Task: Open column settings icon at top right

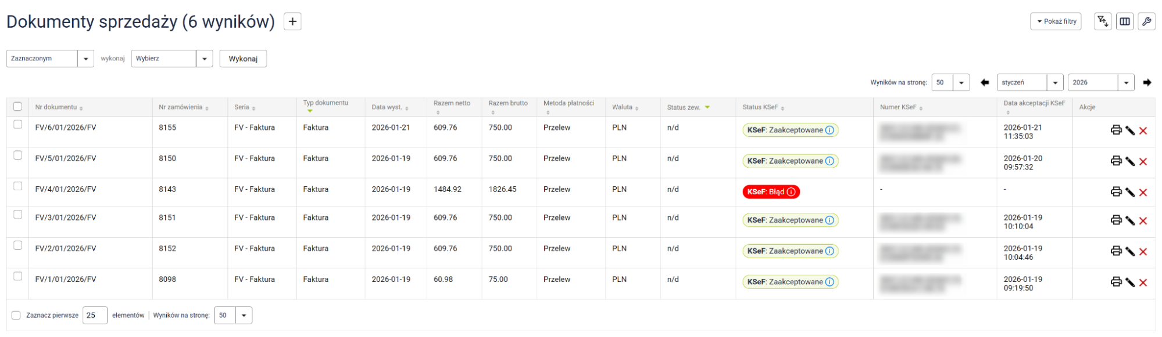Action: pos(1125,21)
